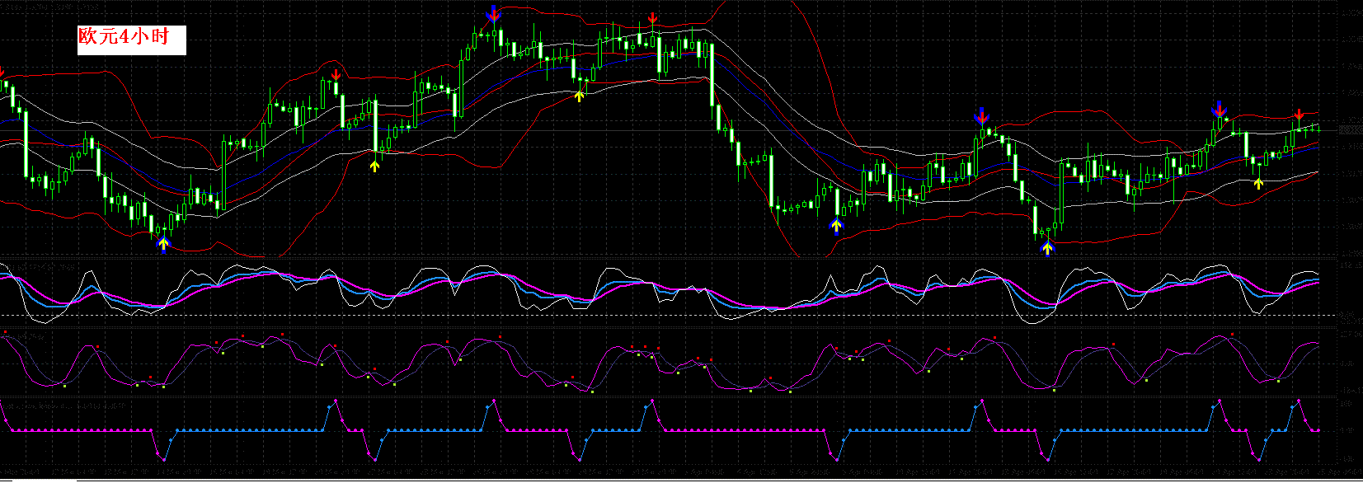1363x483 pixels.
Task: Select the most recent plain red sell arrow
Action: click(1299, 115)
